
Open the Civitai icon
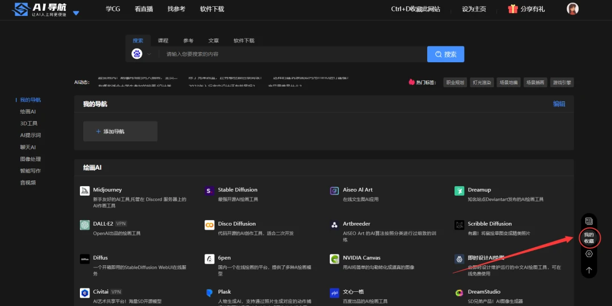click(x=84, y=293)
